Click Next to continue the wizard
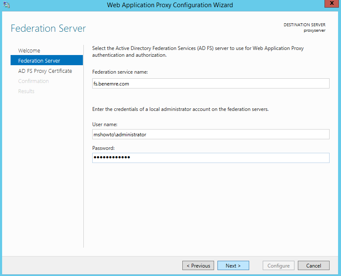Viewport: 341px width, 276px height. [233, 265]
